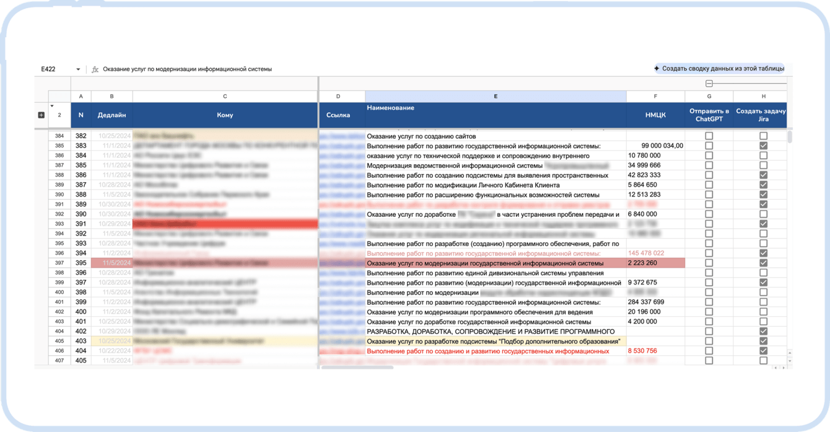The height and width of the screenshot is (432, 830).
Task: Click the '284 337 699' price cell
Action: [655, 302]
